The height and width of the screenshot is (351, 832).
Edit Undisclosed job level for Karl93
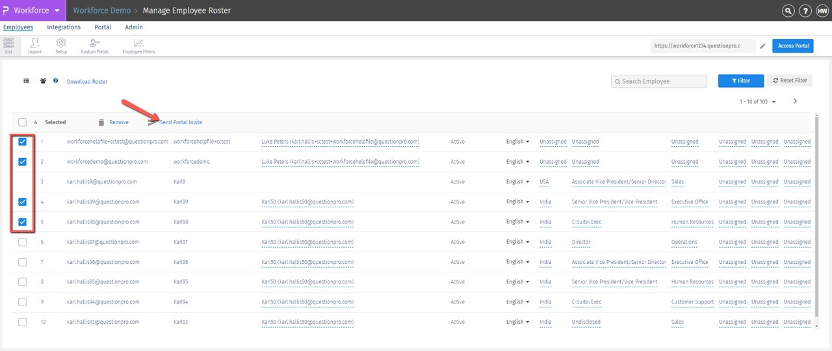[x=586, y=322]
